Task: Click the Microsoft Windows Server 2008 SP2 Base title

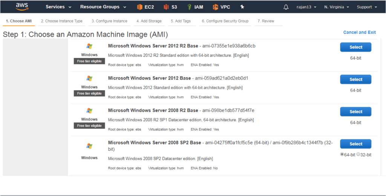Action: 154,143
